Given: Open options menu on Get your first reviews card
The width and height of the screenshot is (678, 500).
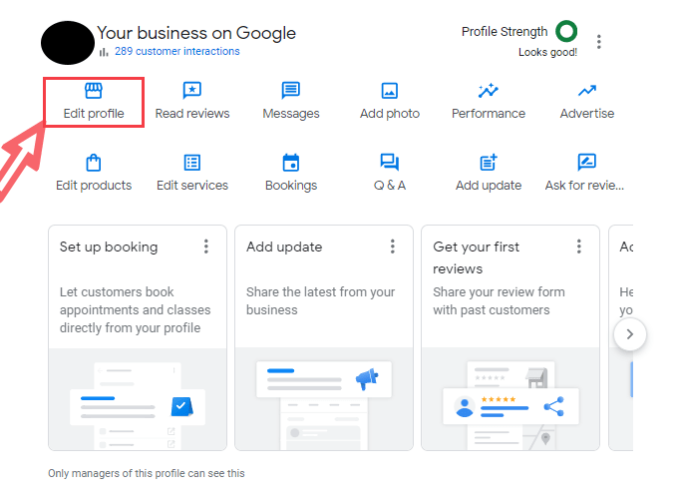Looking at the screenshot, I should tap(579, 247).
